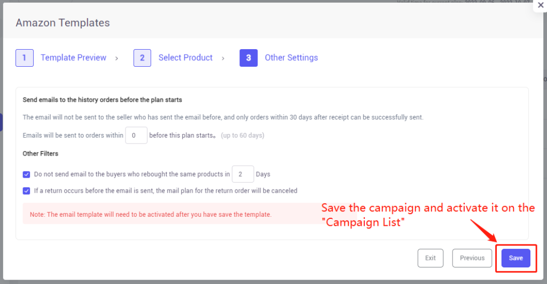Image resolution: width=547 pixels, height=284 pixels.
Task: Click the step 2 number badge
Action: 142,58
